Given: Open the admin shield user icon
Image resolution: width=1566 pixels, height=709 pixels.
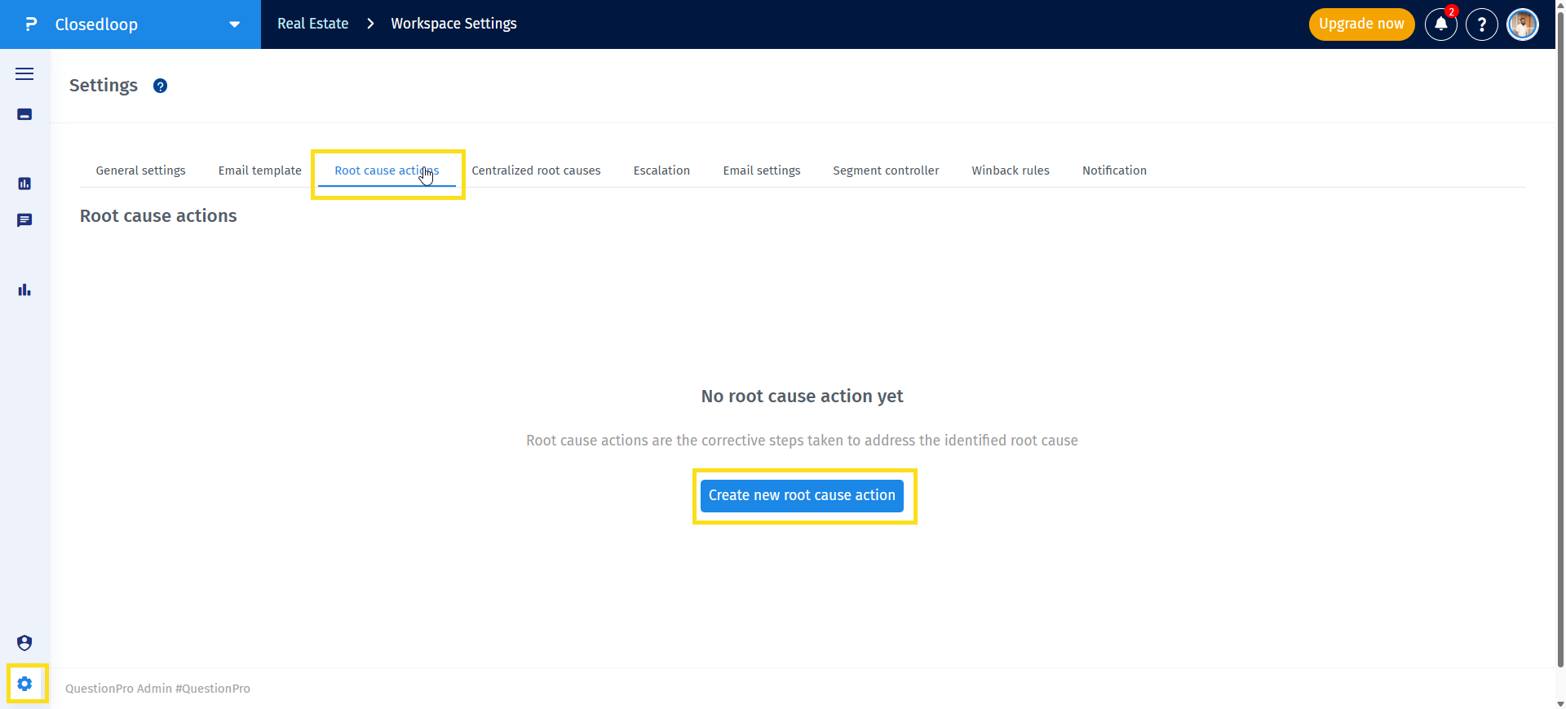Looking at the screenshot, I should (24, 643).
